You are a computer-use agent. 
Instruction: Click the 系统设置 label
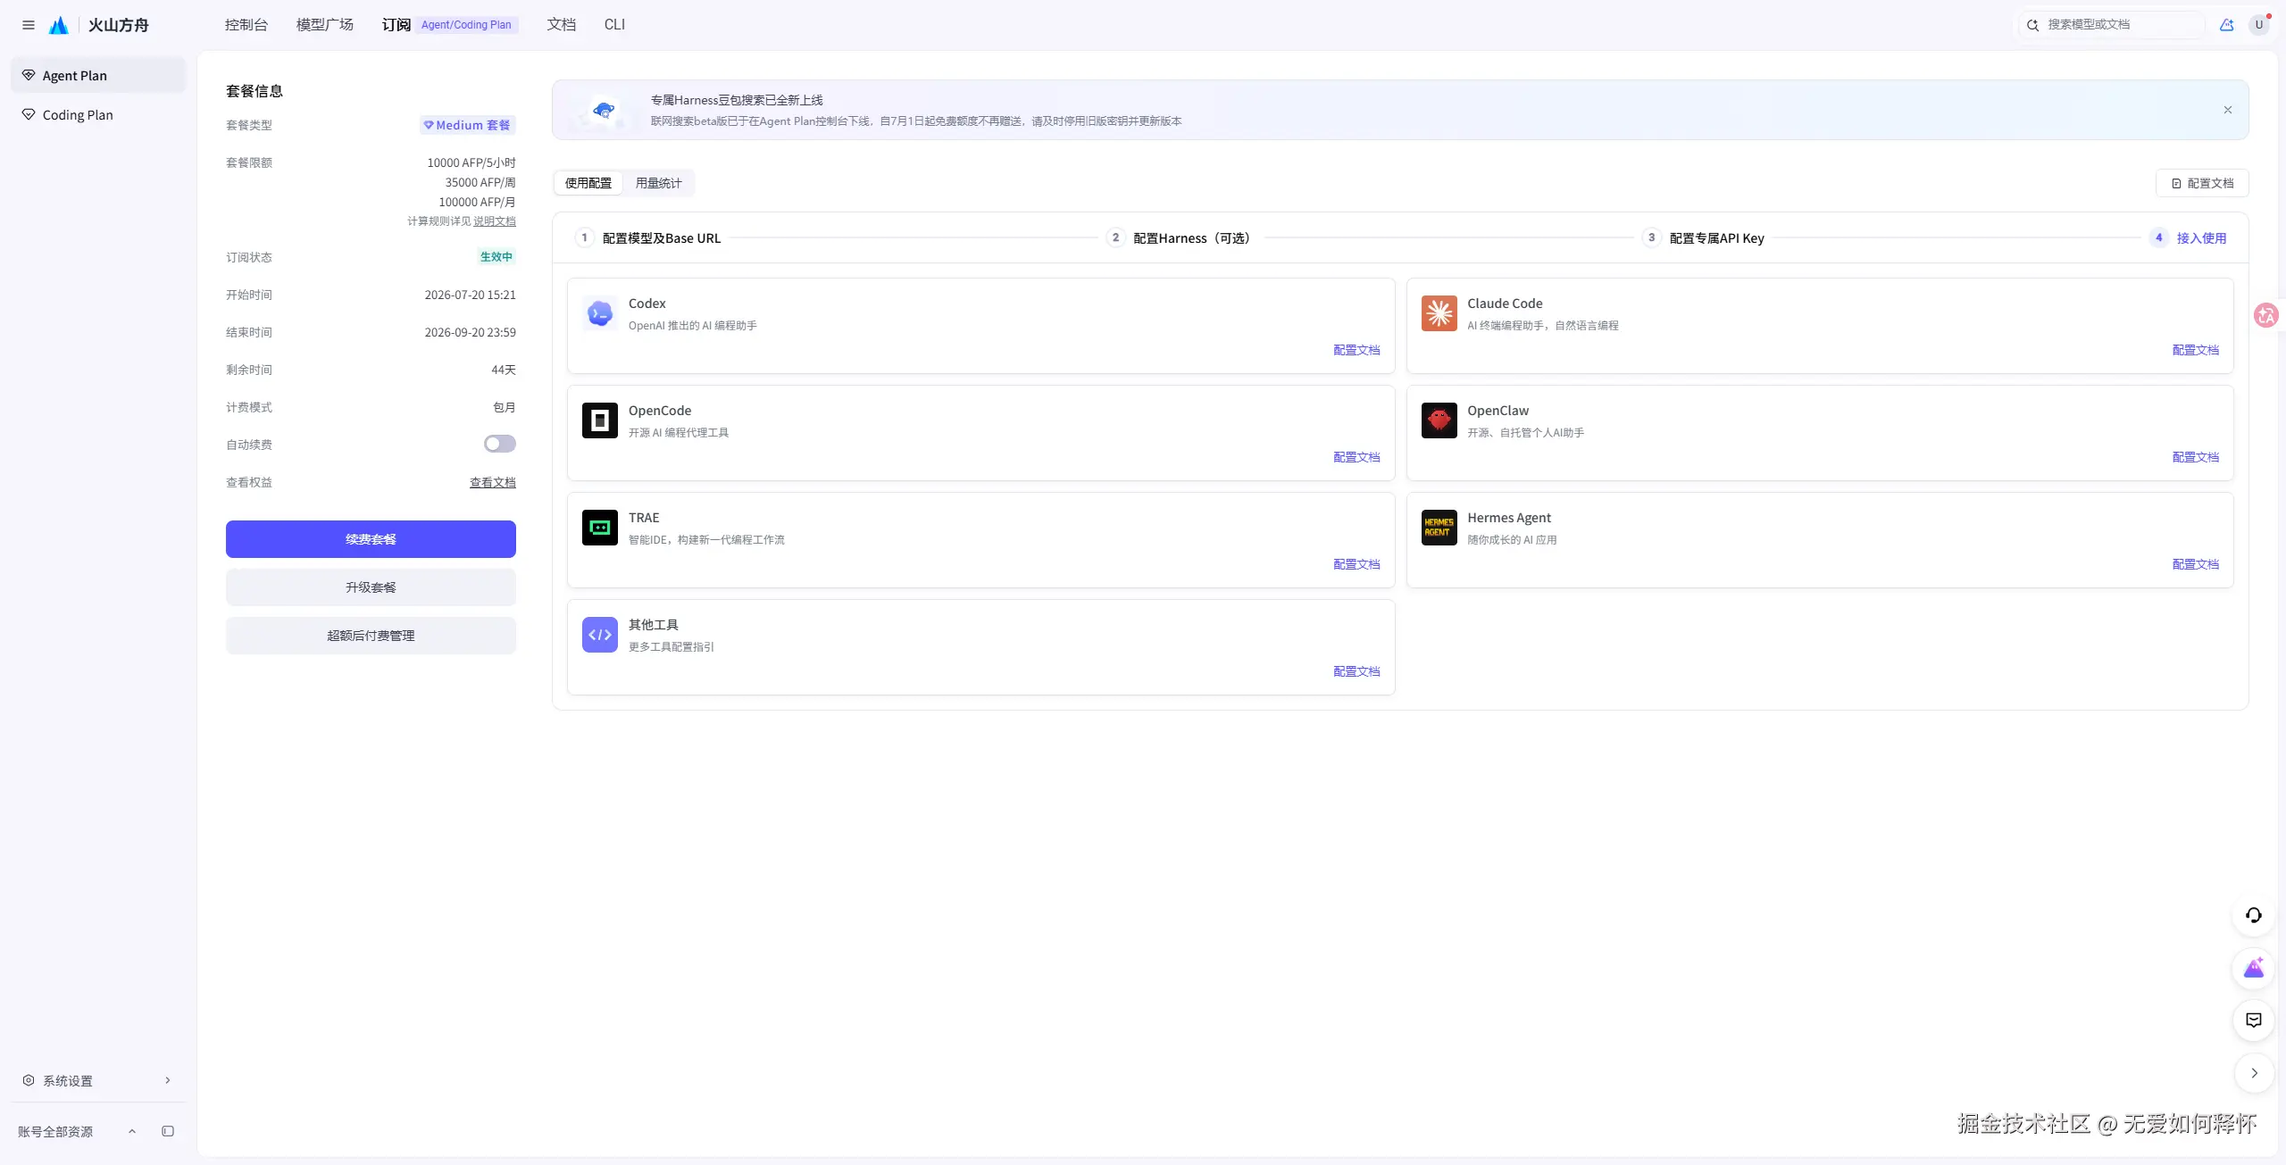tap(68, 1080)
